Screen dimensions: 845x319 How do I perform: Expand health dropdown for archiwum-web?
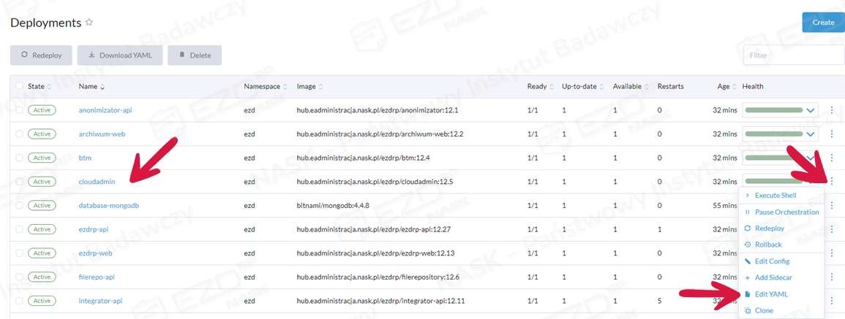(x=811, y=134)
